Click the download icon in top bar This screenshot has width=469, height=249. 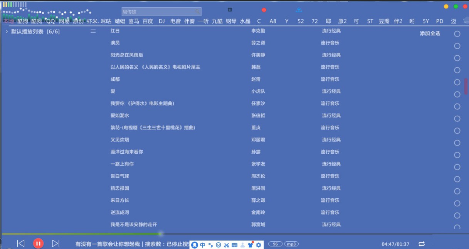299,10
